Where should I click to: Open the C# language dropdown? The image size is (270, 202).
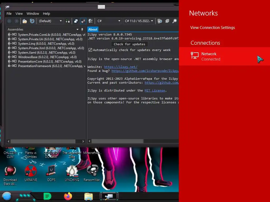pos(109,21)
